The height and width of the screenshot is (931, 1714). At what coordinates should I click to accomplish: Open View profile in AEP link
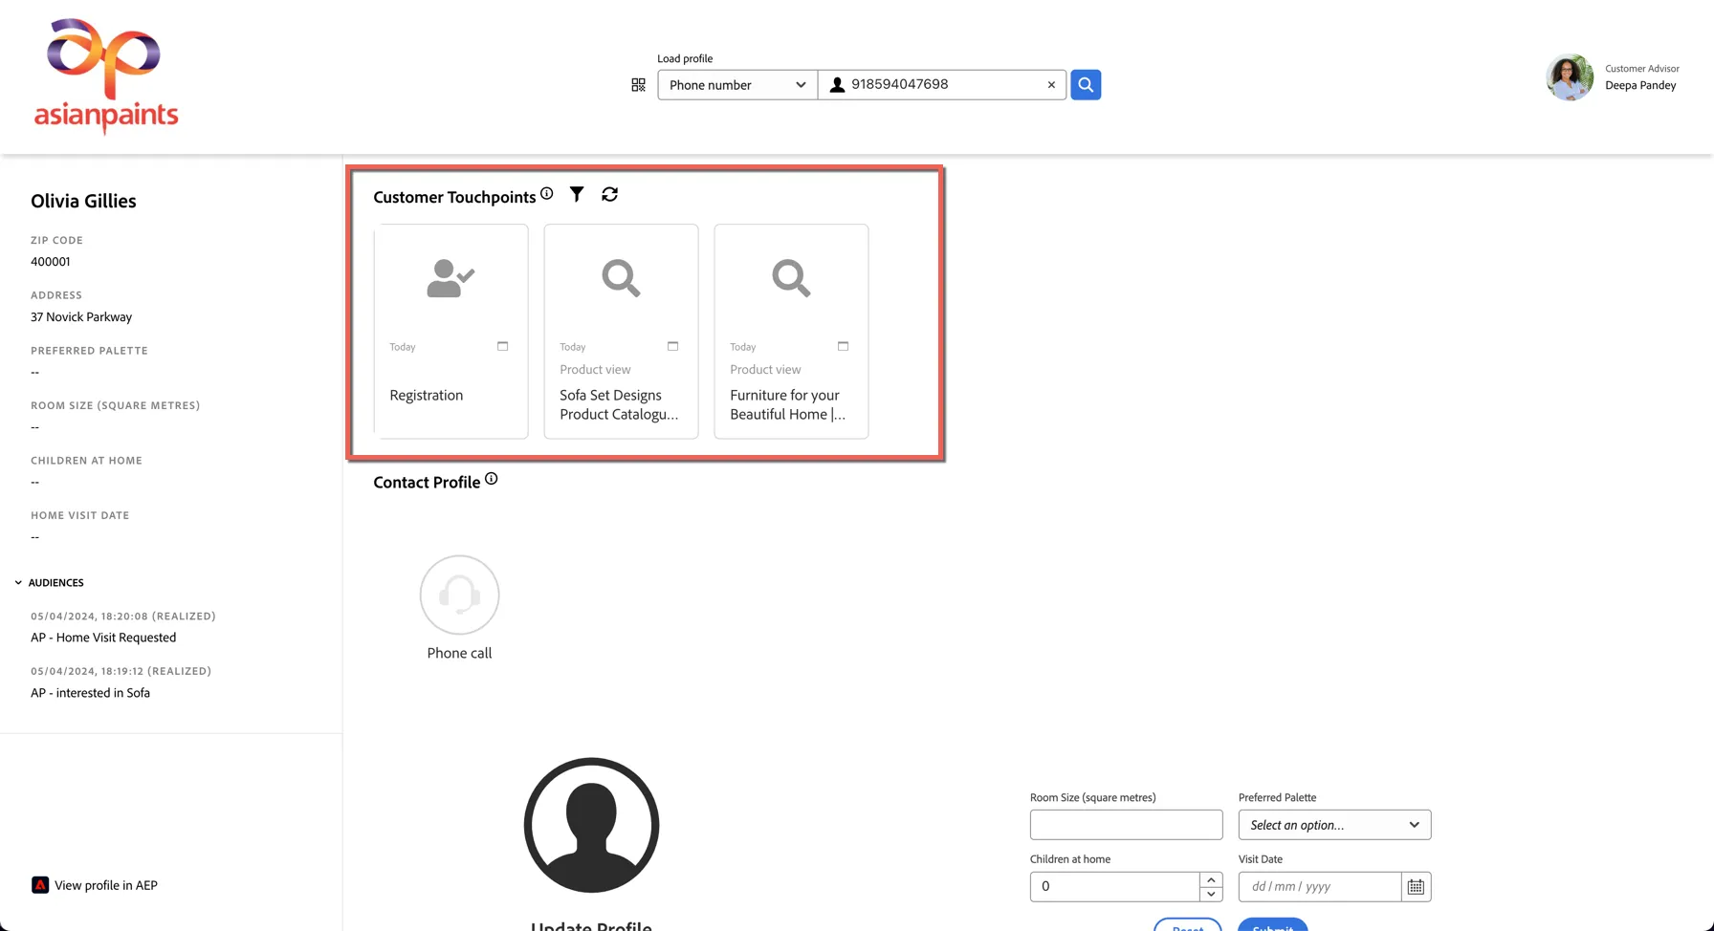click(106, 885)
